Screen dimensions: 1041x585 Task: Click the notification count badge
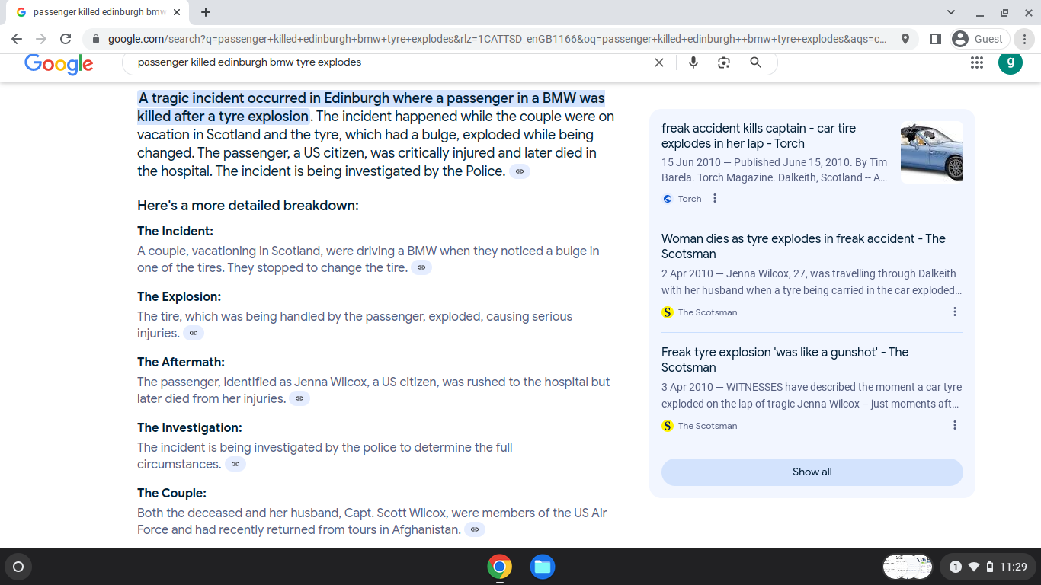pos(956,567)
